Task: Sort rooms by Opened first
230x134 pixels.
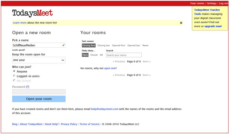Action: [119, 46]
